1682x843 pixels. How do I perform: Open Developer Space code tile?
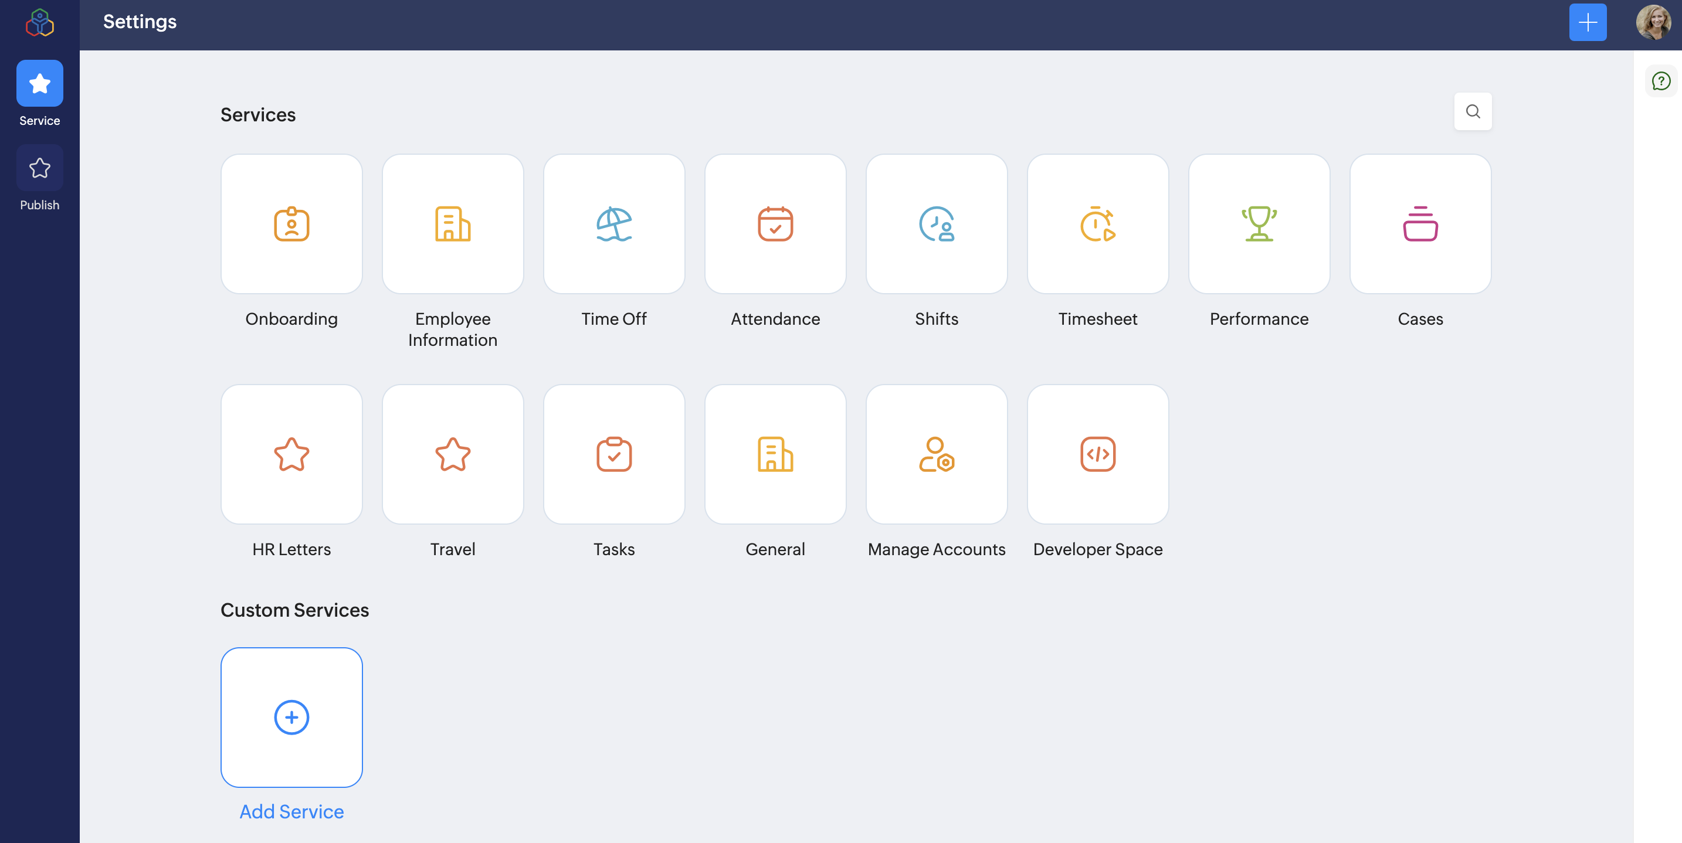coord(1098,454)
